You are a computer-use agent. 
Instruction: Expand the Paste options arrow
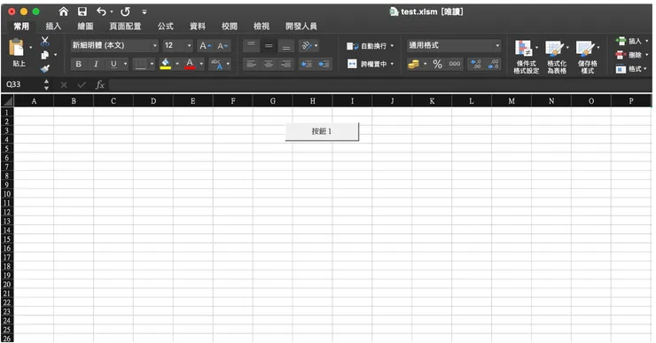click(30, 47)
